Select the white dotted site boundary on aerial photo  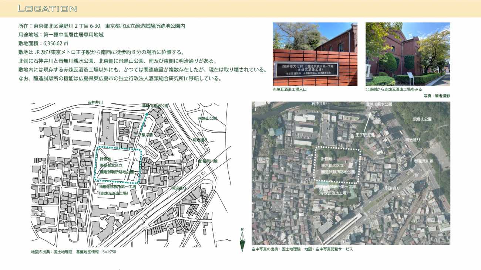pyautogui.click(x=337, y=166)
